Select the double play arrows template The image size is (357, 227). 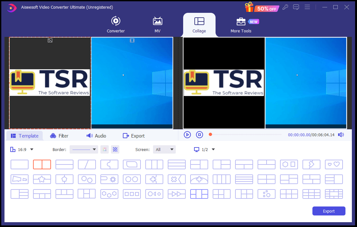pyautogui.click(x=177, y=194)
